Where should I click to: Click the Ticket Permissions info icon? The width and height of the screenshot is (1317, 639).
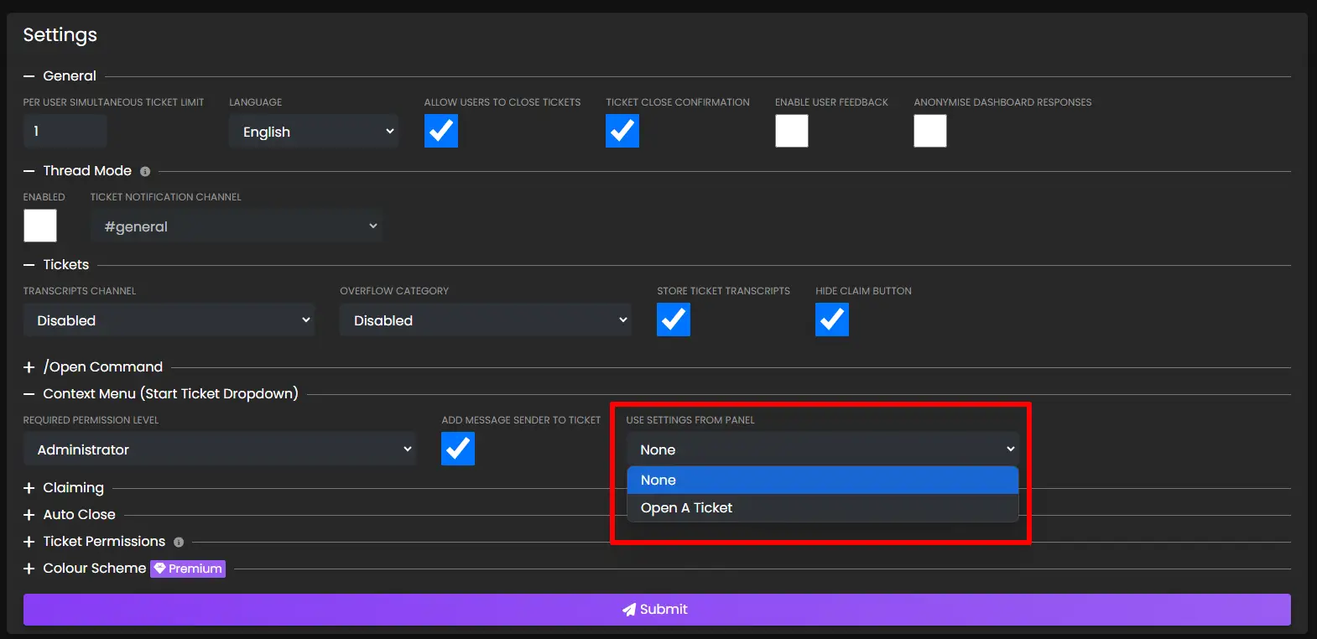[x=179, y=543]
